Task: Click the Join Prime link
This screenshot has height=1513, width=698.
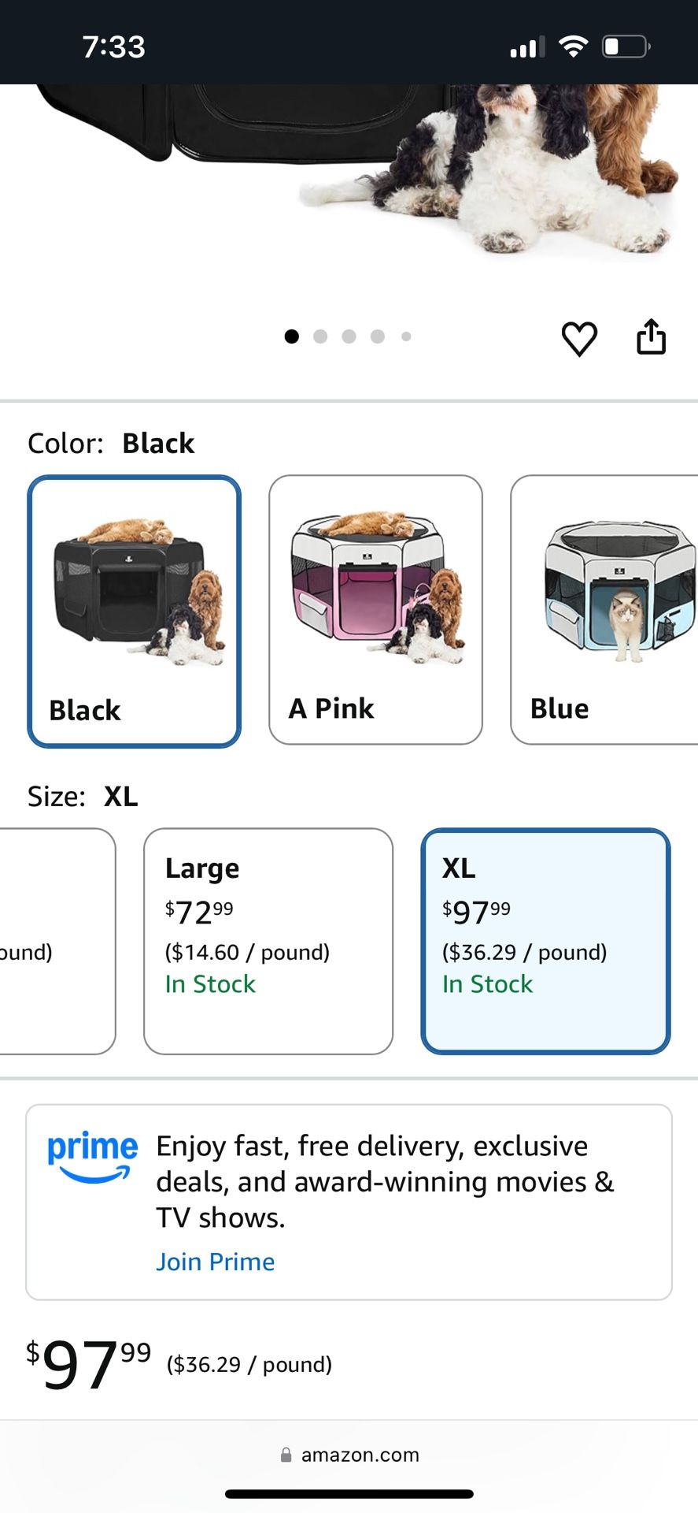Action: click(x=216, y=1262)
